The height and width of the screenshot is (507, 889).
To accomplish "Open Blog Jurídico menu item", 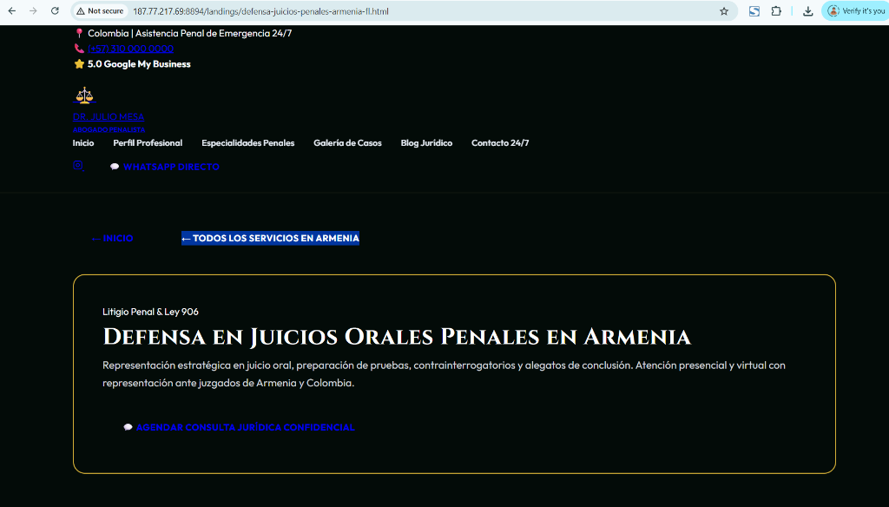I will click(426, 143).
